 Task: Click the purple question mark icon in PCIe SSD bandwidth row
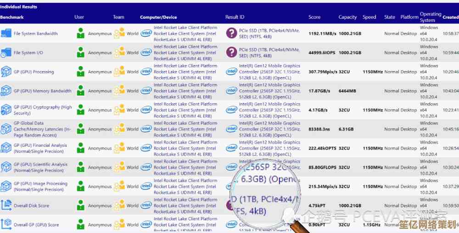tap(232, 33)
